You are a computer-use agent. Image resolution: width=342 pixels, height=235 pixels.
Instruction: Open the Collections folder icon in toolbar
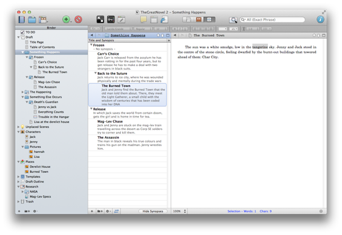(x=32, y=20)
